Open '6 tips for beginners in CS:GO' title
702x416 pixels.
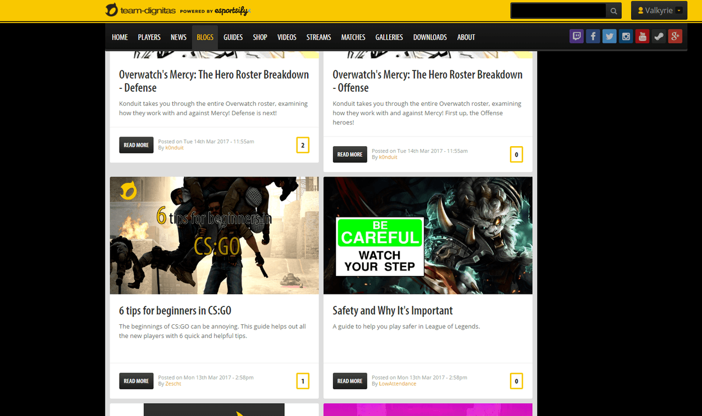(175, 310)
